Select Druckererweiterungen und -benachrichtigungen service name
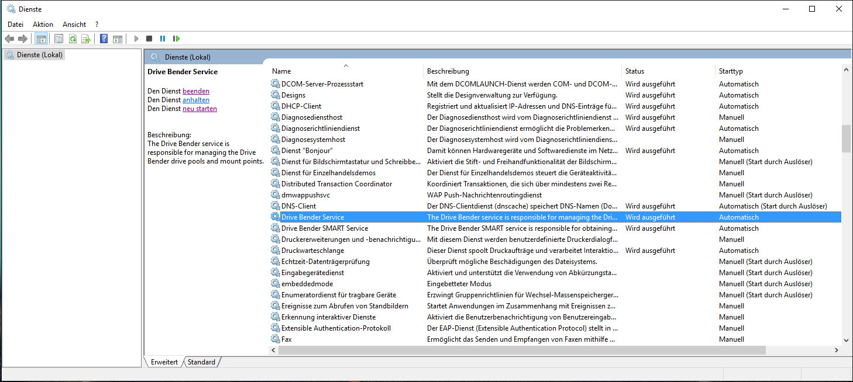Screen dimensions: 853x382 click(x=351, y=239)
